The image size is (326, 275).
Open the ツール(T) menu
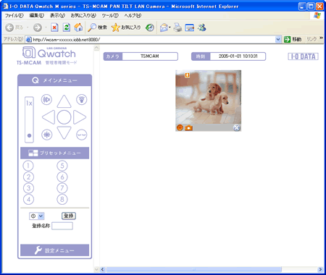pyautogui.click(x=110, y=15)
